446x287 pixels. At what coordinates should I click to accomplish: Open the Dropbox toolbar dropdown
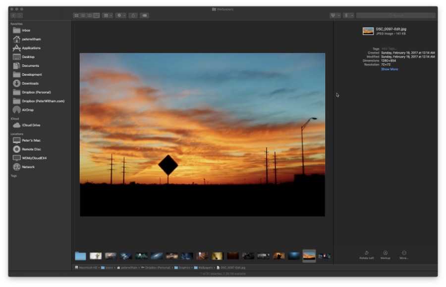click(x=335, y=15)
